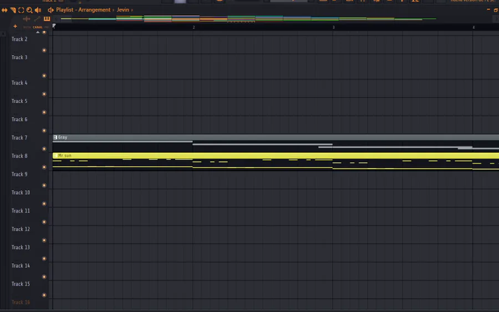499x312 pixels.
Task: Select the Gray pattern clip
Action: 276,143
